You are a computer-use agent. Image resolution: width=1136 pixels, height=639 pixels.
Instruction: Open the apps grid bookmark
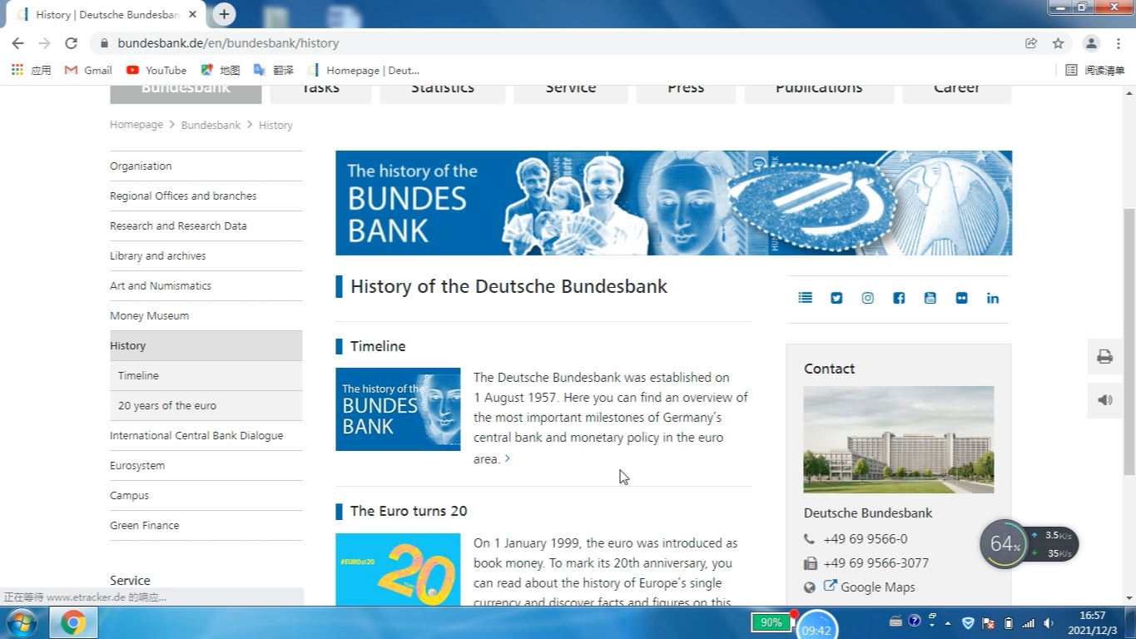(31, 70)
